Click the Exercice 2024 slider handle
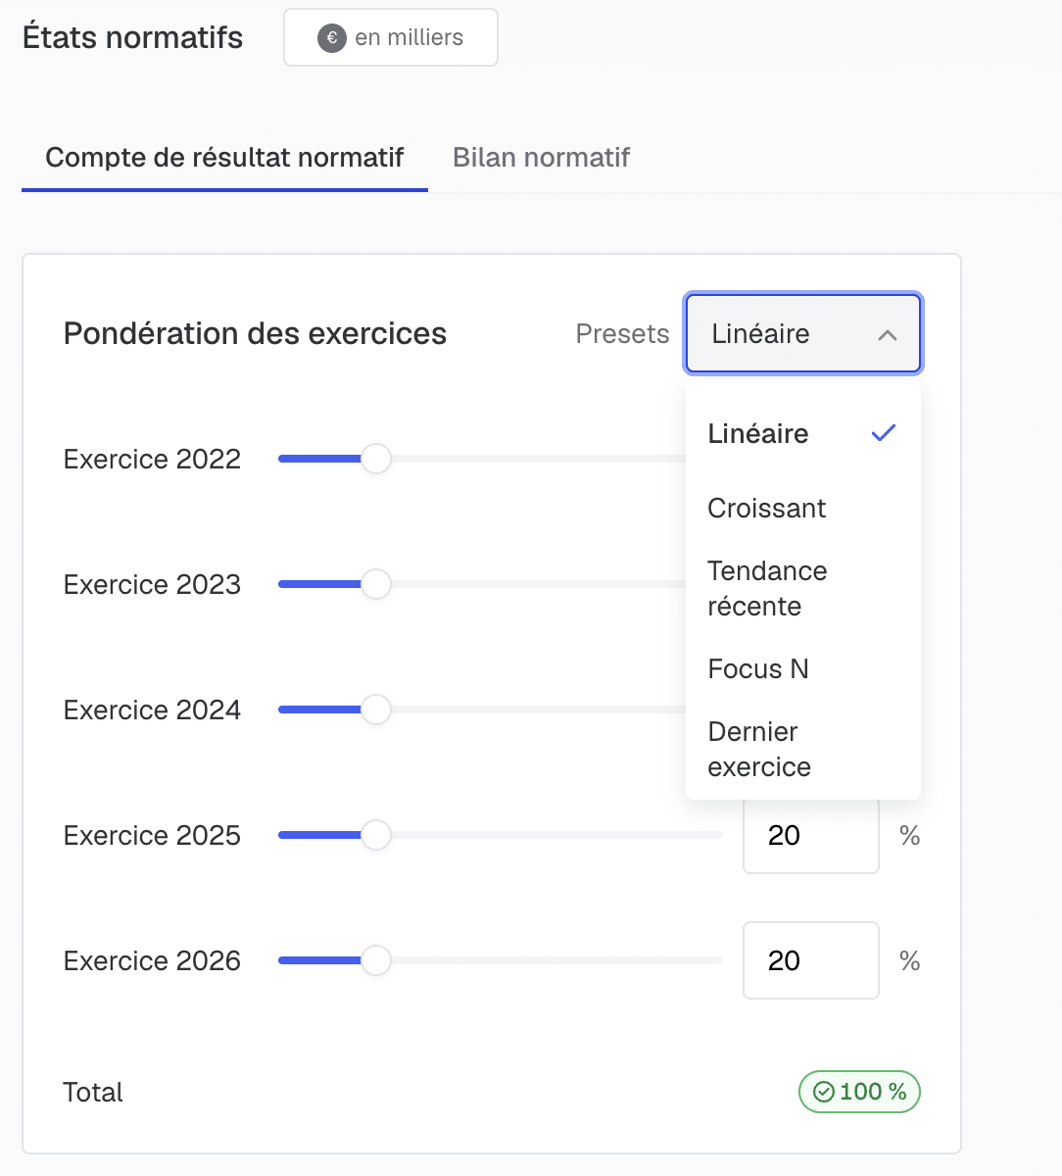 (375, 710)
